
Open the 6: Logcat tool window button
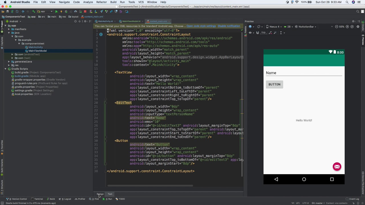click(x=65, y=199)
